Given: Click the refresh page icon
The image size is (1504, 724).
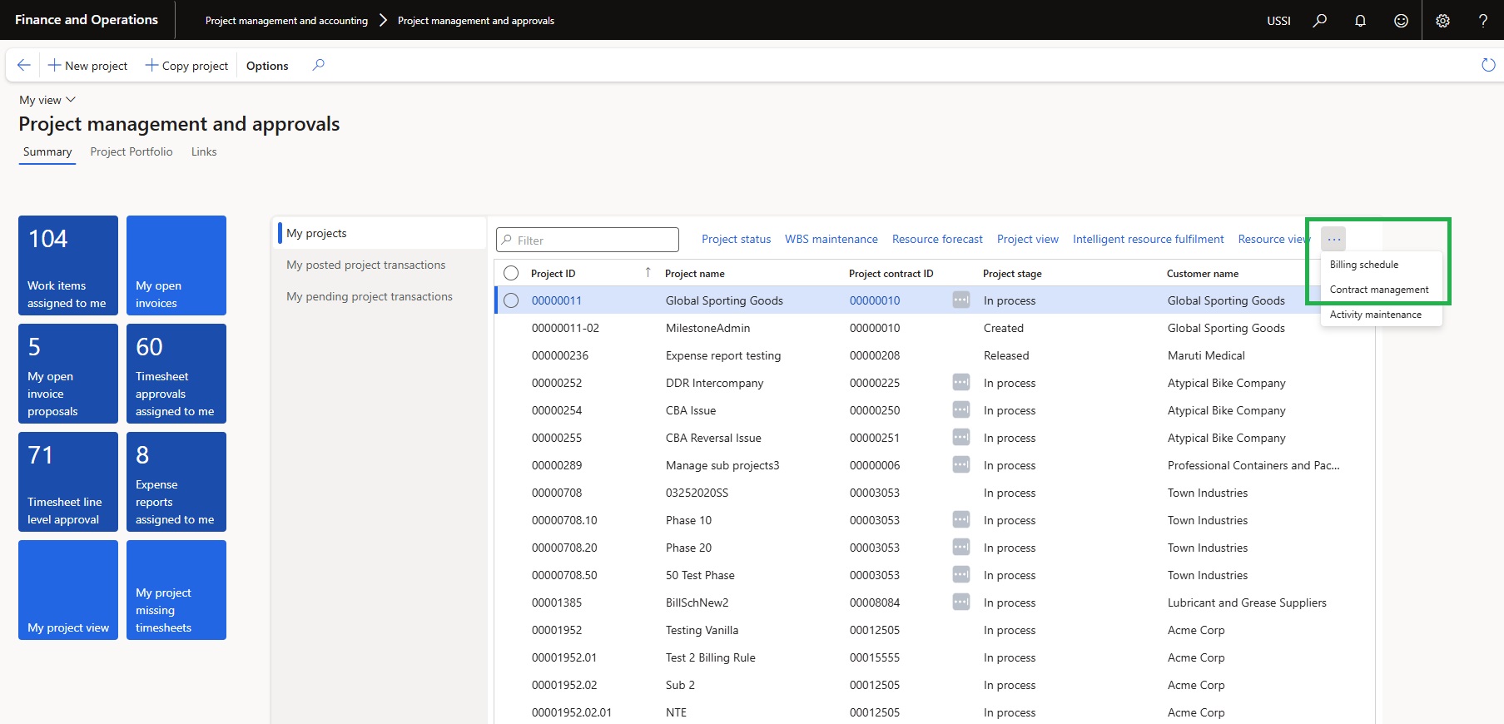Looking at the screenshot, I should 1488,65.
